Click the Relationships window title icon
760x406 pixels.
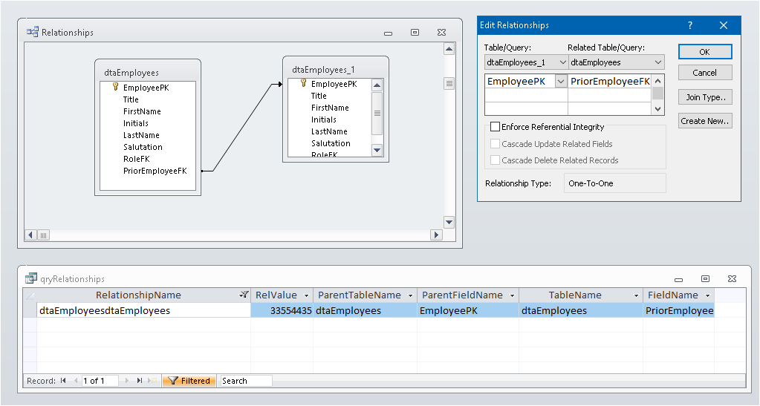pyautogui.click(x=33, y=32)
